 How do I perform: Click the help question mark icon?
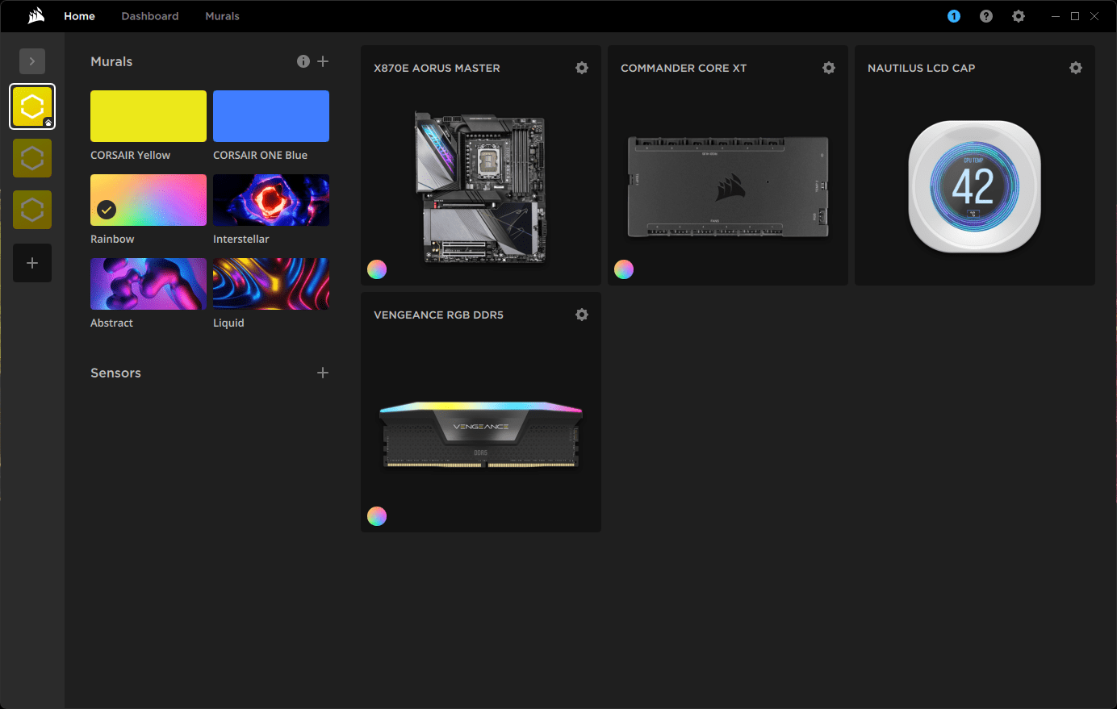pos(985,15)
